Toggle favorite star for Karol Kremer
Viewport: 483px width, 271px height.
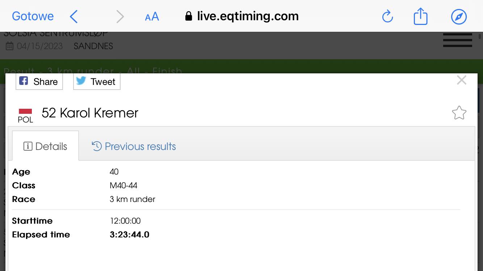pyautogui.click(x=459, y=113)
